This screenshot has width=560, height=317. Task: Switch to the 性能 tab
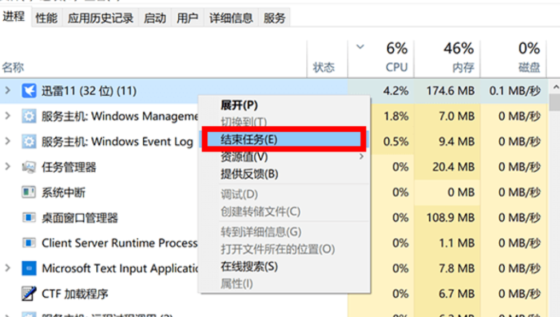[x=46, y=18]
